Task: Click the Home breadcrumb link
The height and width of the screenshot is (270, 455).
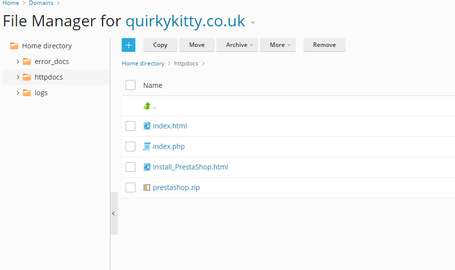Action: [x=11, y=3]
